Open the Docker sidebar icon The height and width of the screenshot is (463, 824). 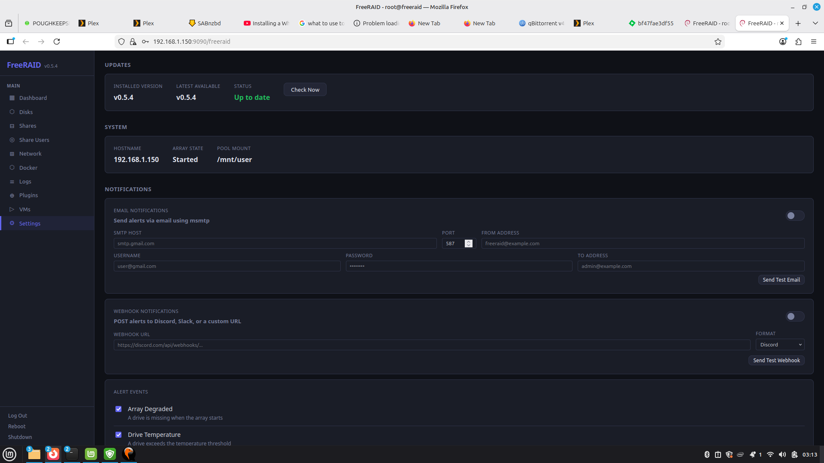tap(12, 168)
